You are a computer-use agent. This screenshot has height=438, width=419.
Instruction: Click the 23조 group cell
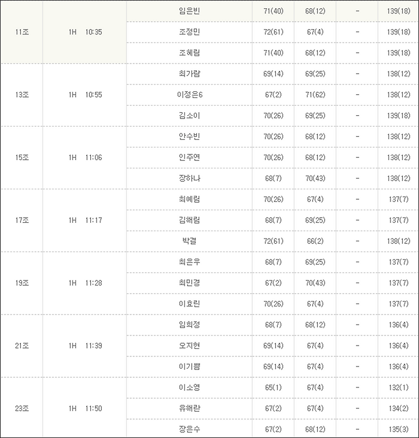click(22, 408)
